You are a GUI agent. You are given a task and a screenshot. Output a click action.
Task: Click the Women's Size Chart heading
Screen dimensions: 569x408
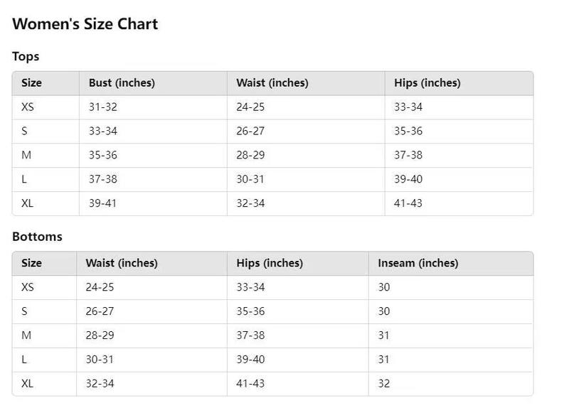click(x=85, y=24)
